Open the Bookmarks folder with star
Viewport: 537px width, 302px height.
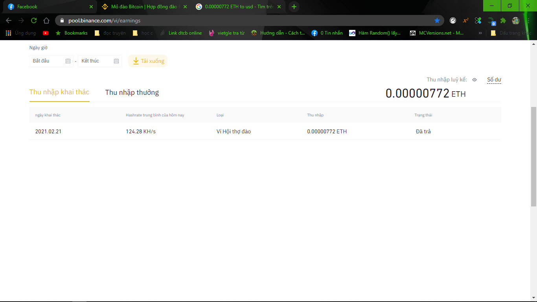pyautogui.click(x=72, y=33)
